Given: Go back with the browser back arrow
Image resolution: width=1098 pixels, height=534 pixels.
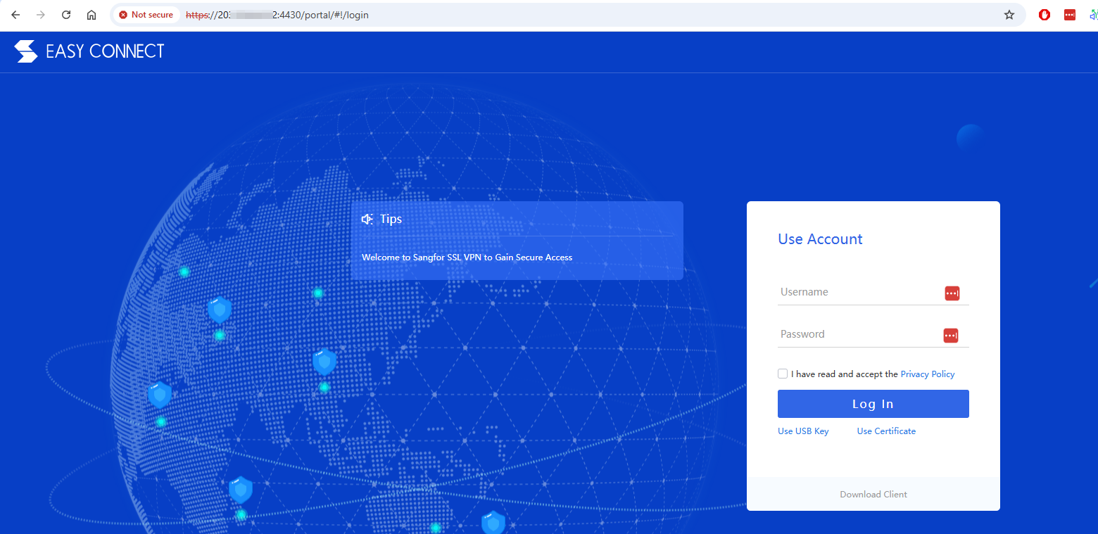Looking at the screenshot, I should [15, 15].
